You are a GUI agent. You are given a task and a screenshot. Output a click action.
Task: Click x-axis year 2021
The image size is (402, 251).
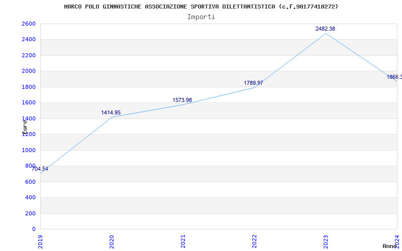coord(183,241)
